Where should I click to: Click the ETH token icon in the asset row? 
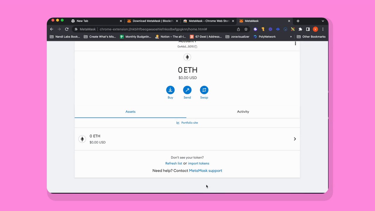[x=82, y=139]
